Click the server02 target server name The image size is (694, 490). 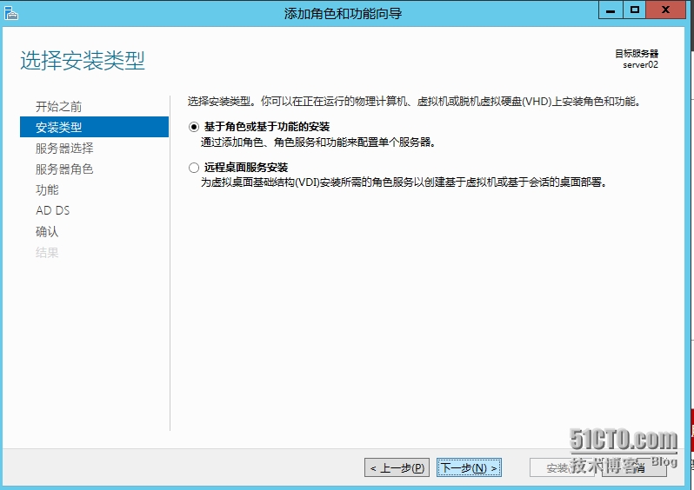640,65
